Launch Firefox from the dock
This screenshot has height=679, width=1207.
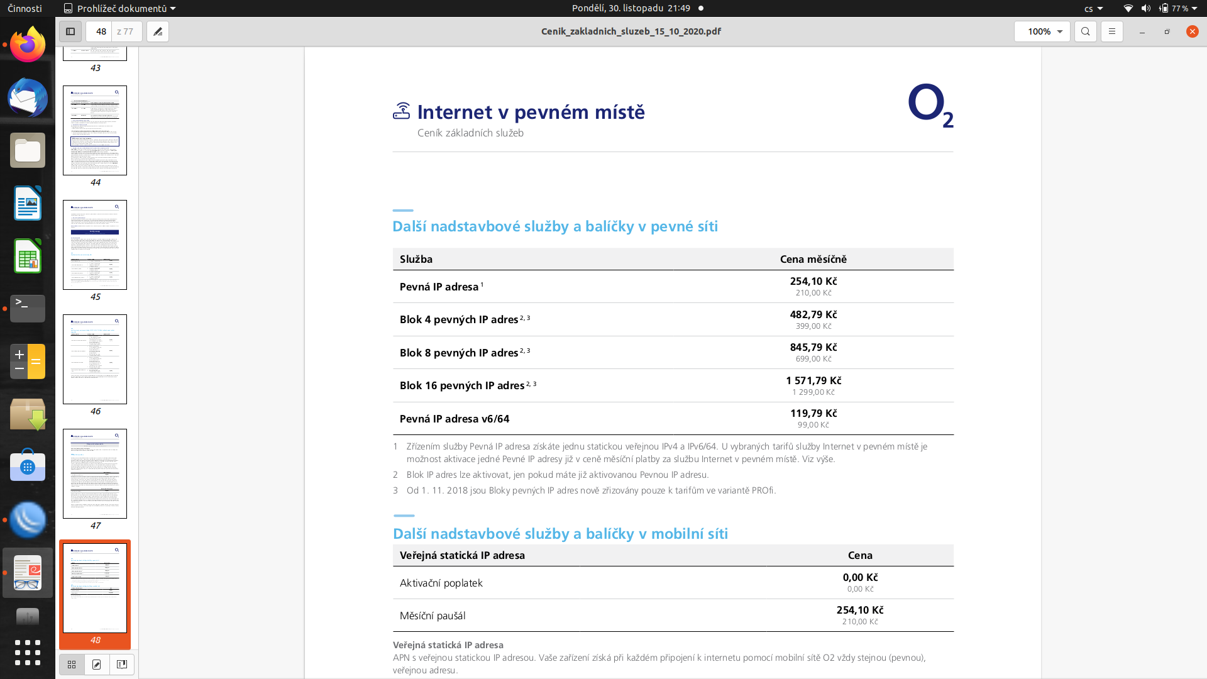[28, 45]
